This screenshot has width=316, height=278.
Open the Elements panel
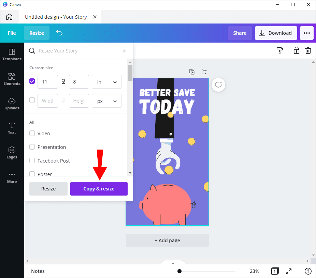pyautogui.click(x=12, y=80)
